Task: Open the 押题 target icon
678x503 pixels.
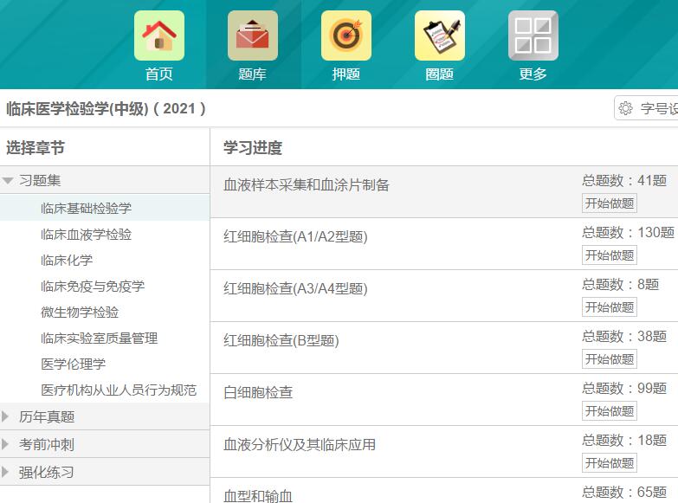Action: click(x=345, y=35)
